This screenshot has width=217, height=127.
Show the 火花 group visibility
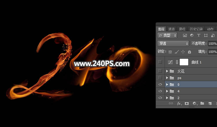[160, 71]
